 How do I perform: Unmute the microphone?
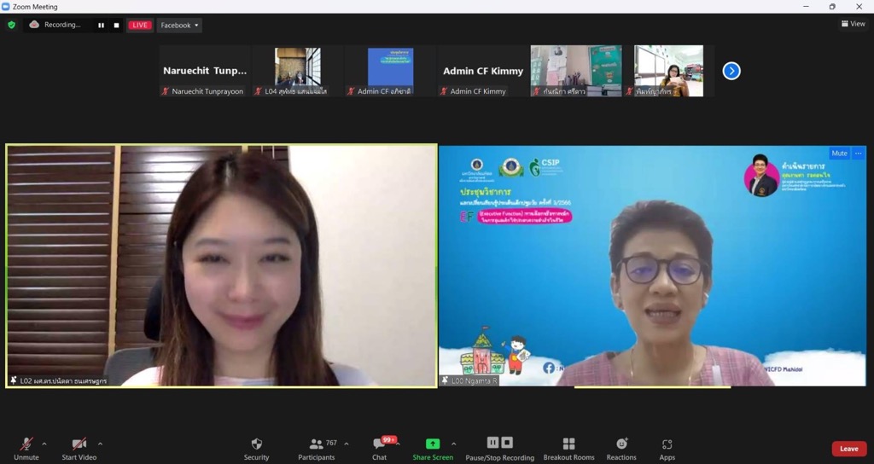(26, 449)
